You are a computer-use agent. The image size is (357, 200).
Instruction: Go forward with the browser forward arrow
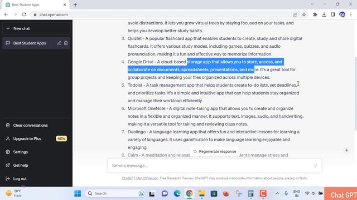click(x=15, y=14)
